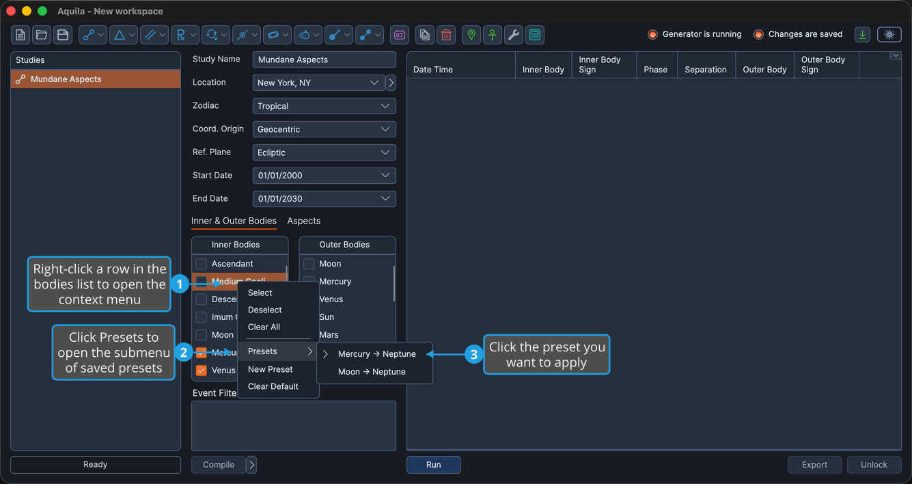912x484 pixels.
Task: Click the green ankh symbol icon
Action: (493, 35)
